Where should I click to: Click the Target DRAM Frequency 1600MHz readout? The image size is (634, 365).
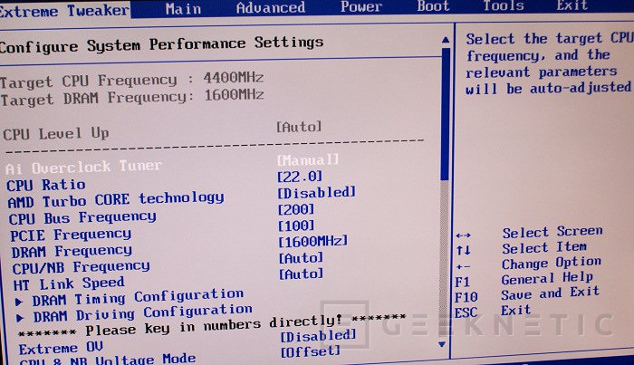[x=132, y=97]
